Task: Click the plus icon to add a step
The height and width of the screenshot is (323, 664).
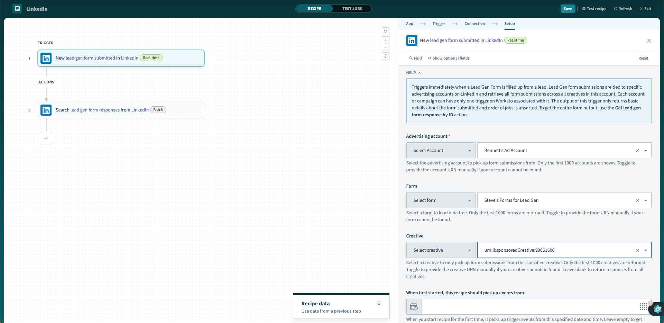Action: (46, 138)
